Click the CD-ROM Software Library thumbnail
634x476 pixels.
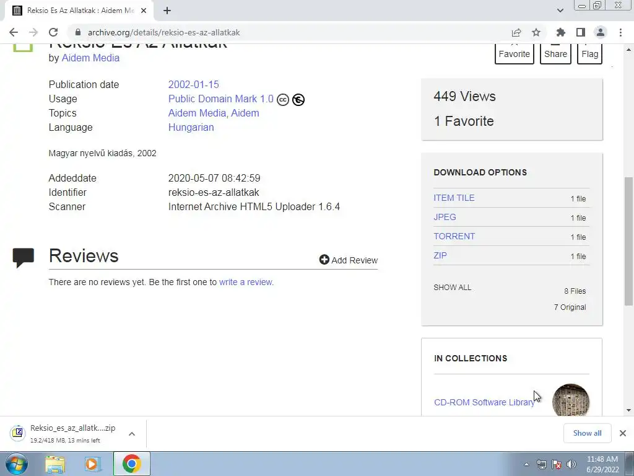(570, 400)
